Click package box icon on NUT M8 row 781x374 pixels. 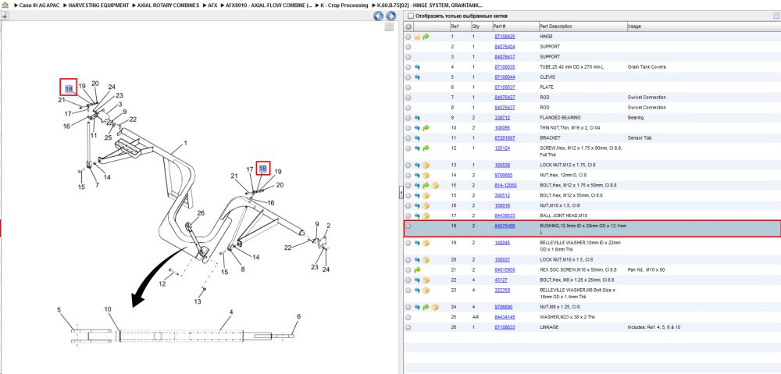[x=435, y=308]
